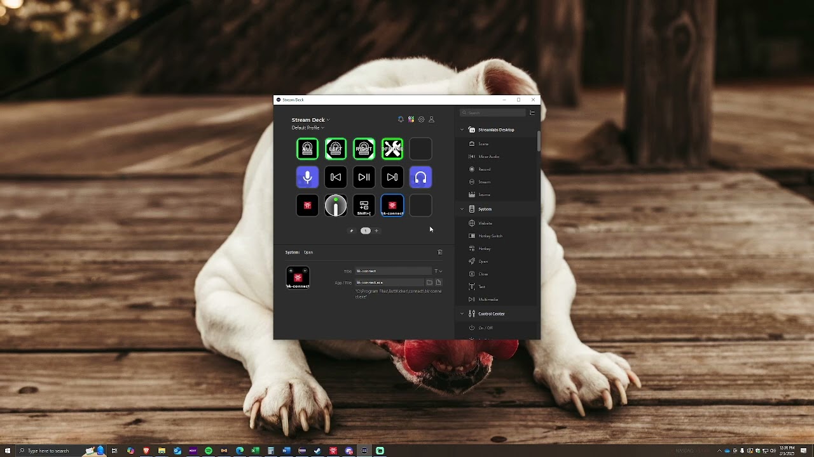This screenshot has height=457, width=814.
Task: Open the Windows Start menu
Action: [x=8, y=451]
